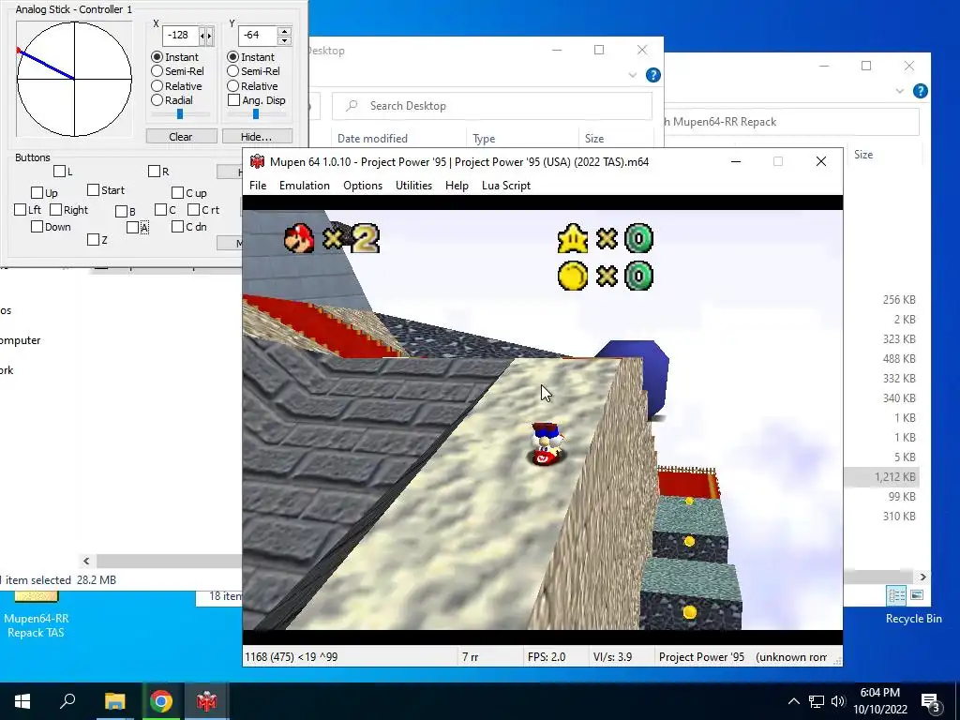Viewport: 960px width, 720px height.
Task: Decrease Y value with down spinner arrow
Action: 284,40
